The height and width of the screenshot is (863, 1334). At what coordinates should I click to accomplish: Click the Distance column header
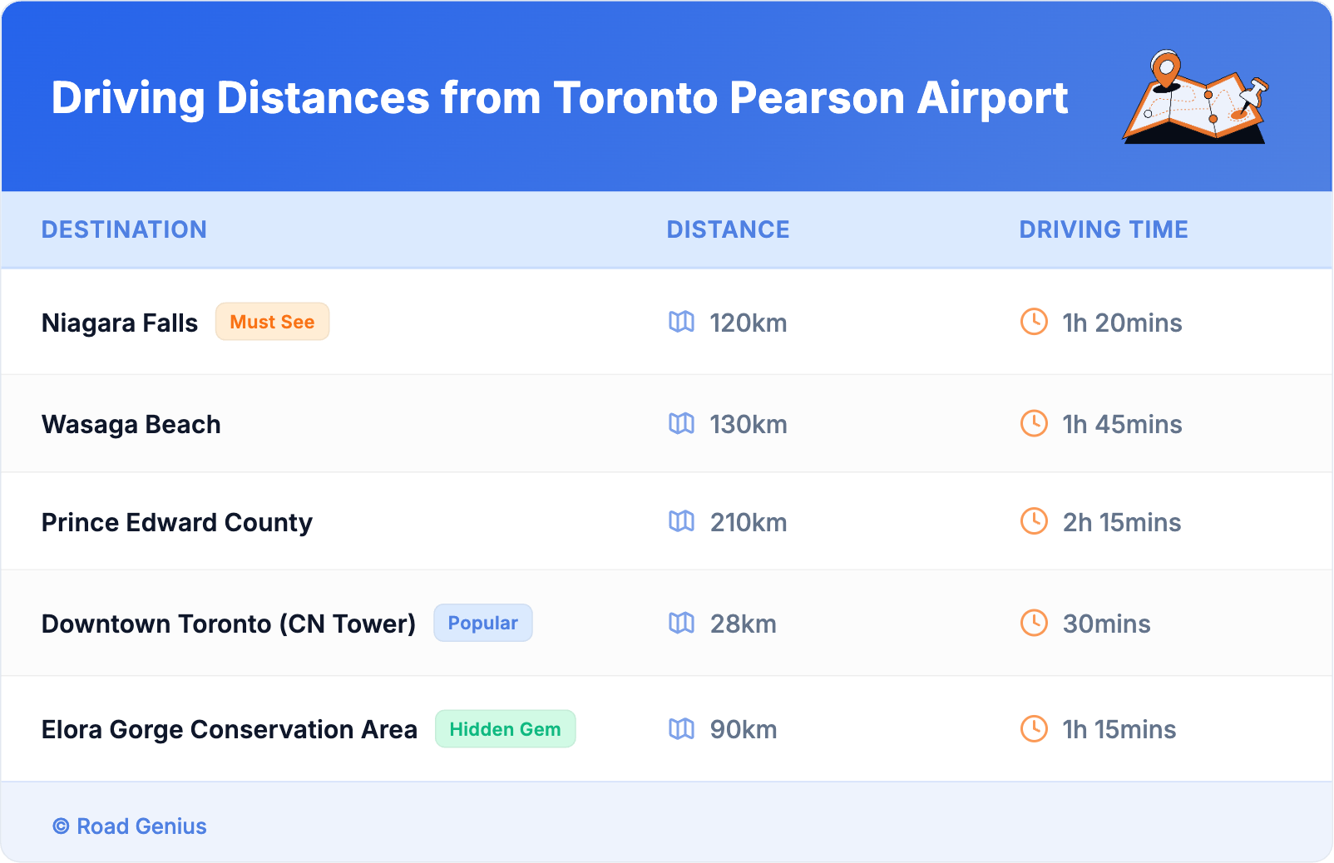(728, 229)
